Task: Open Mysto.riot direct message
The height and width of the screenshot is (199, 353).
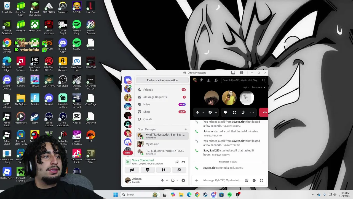Action: [x=162, y=144]
